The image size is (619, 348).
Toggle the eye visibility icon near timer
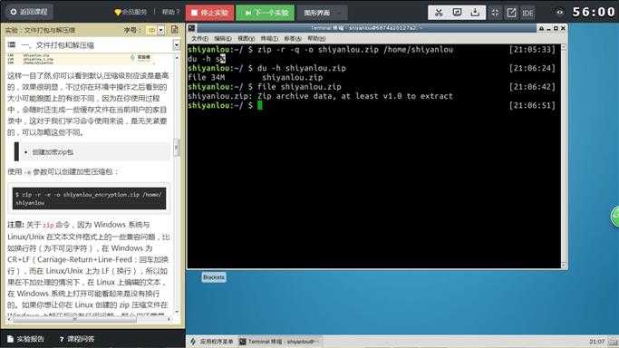tap(559, 12)
